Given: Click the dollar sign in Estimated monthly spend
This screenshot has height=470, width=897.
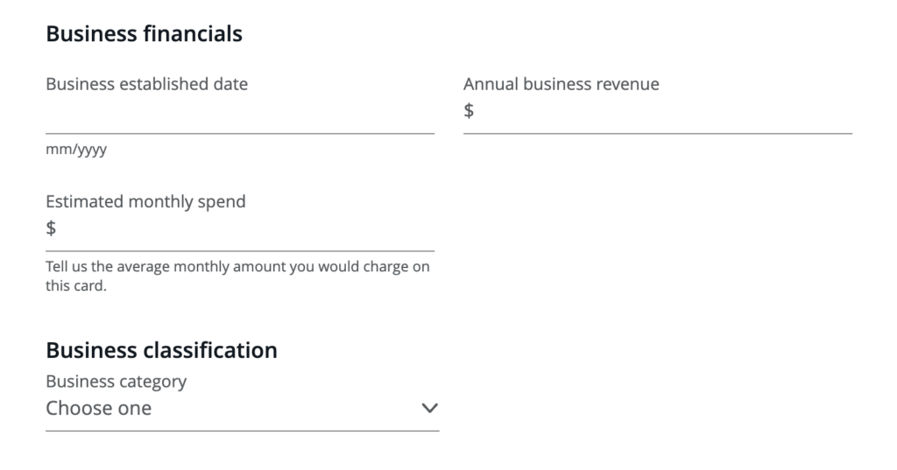Looking at the screenshot, I should (51, 229).
